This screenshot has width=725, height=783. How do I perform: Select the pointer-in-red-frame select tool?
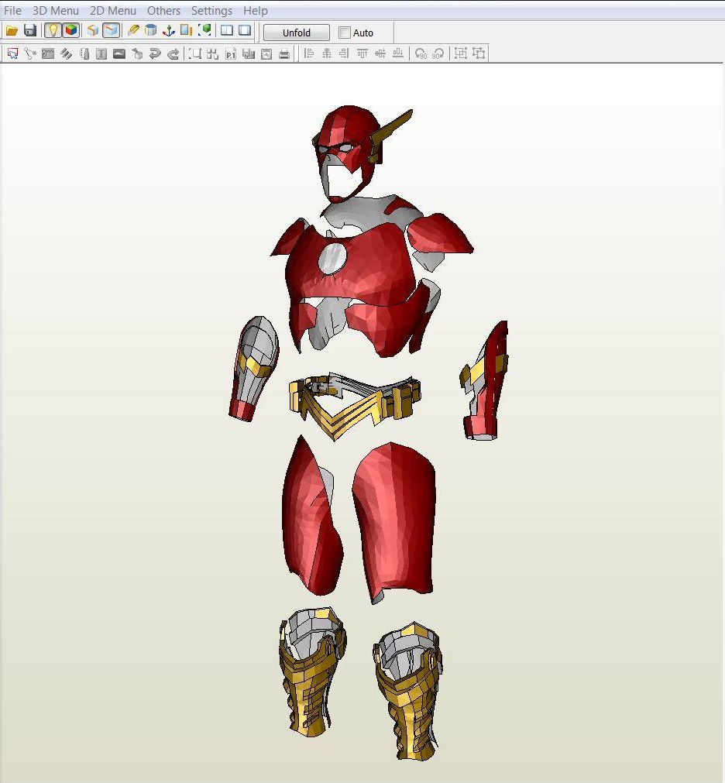click(x=12, y=53)
